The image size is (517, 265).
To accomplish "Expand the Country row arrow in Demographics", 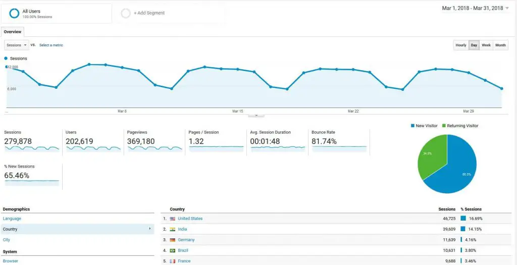I will pos(149,229).
